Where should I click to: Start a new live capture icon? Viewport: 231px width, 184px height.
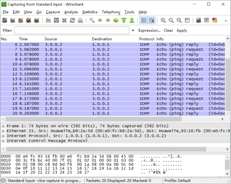21,20
